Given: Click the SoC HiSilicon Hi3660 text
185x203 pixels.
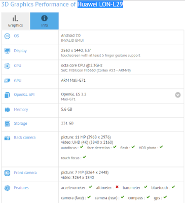Looking at the screenshot, I should pyautogui.click(x=96, y=71).
